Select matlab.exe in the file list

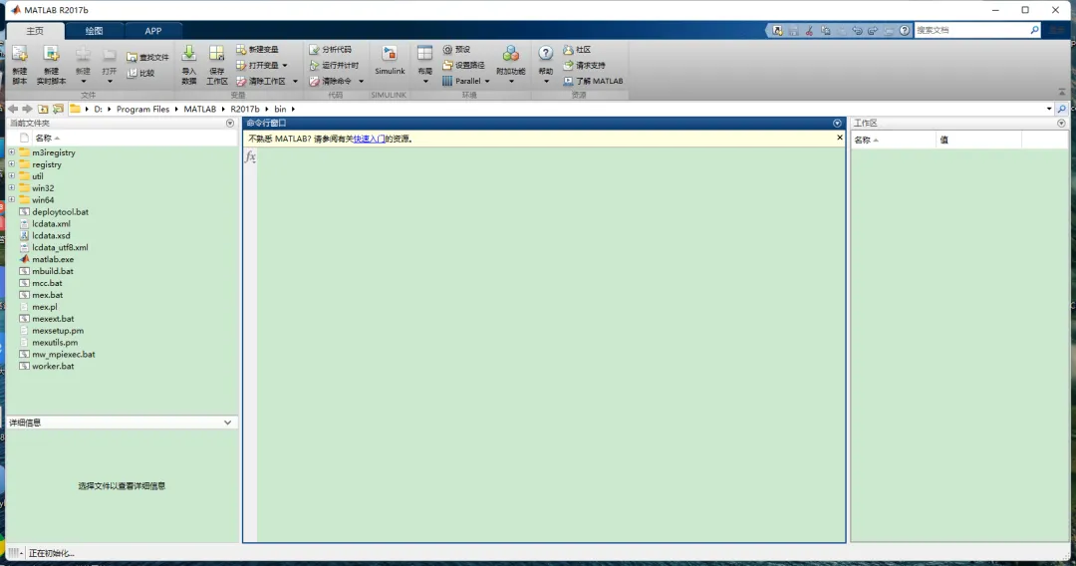[53, 259]
